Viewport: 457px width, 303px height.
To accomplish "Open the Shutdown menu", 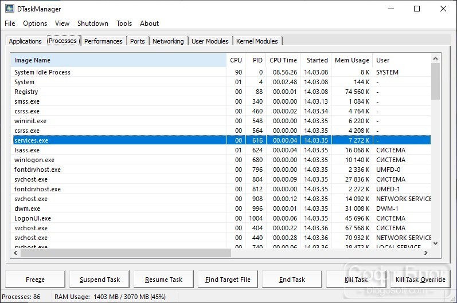I will [93, 23].
